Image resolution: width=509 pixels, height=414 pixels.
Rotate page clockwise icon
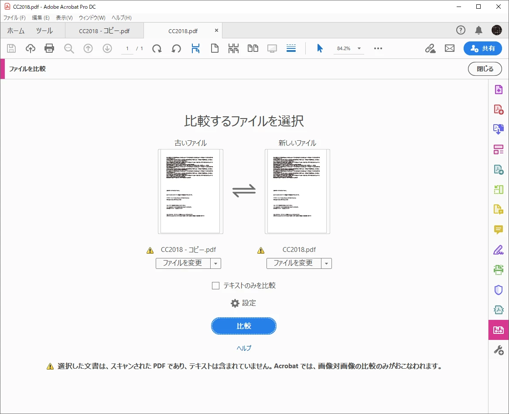coord(157,48)
